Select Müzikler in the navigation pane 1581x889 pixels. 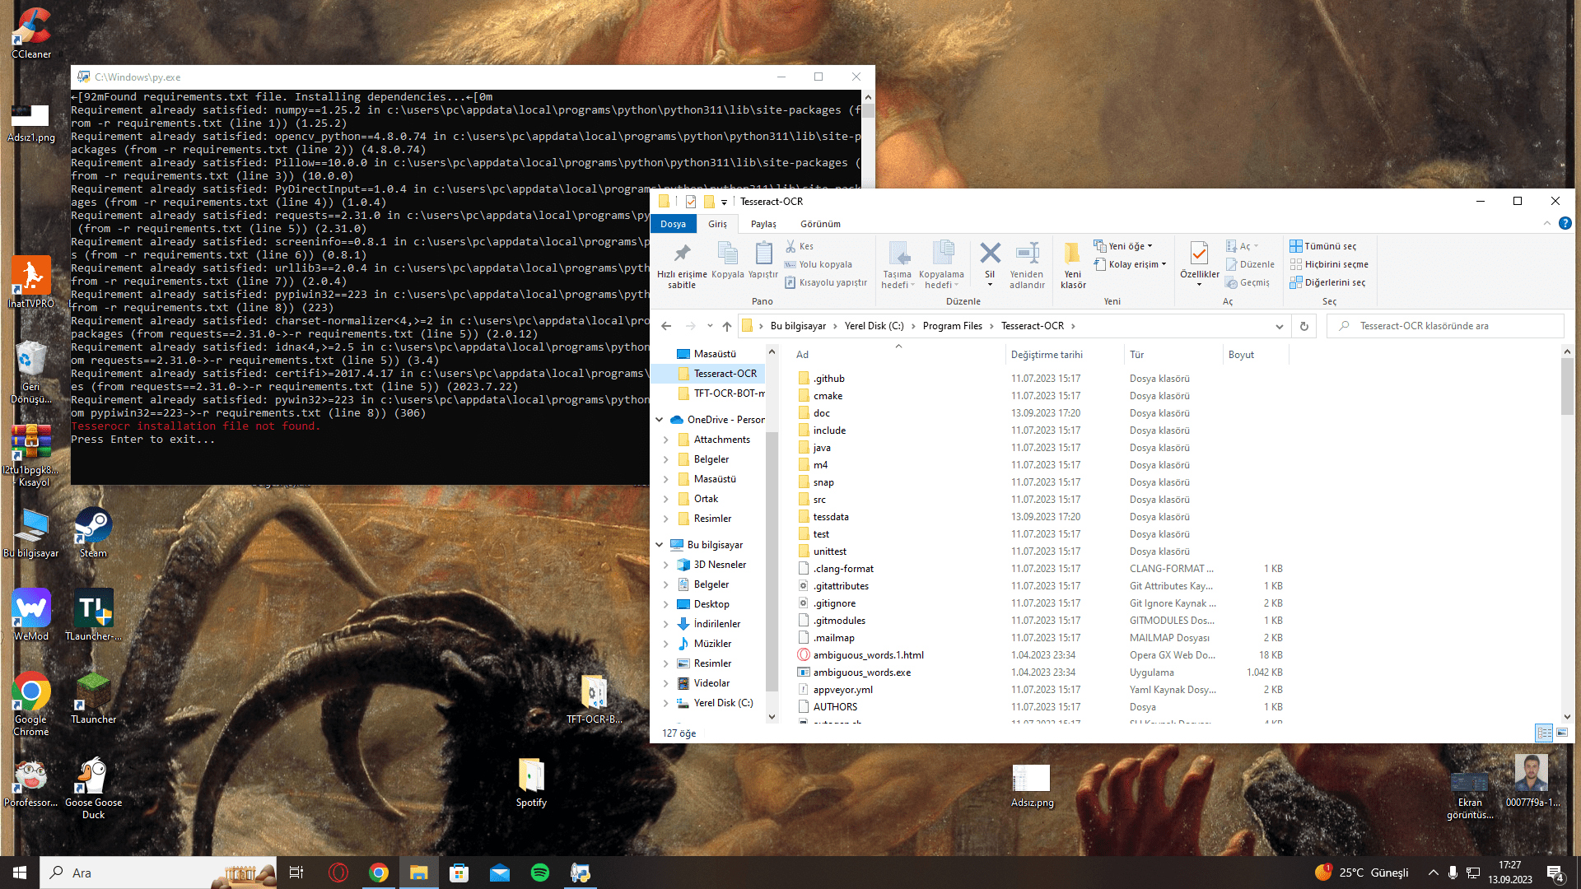click(x=712, y=644)
